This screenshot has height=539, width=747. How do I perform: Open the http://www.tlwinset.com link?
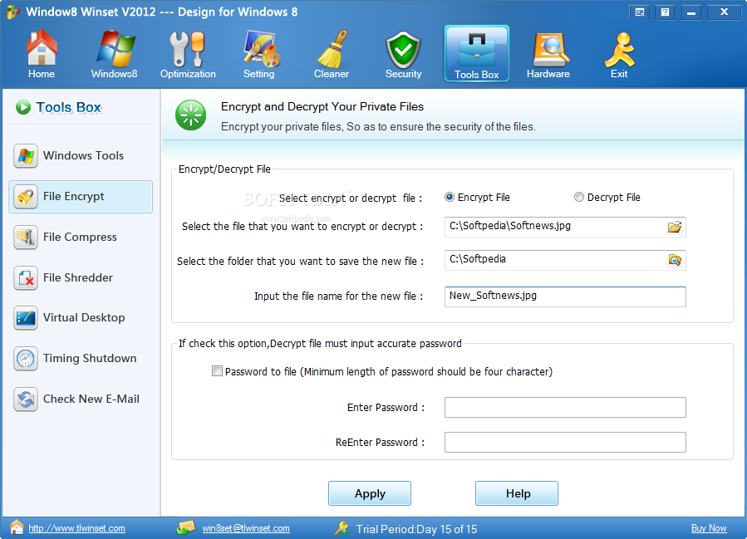(x=76, y=528)
